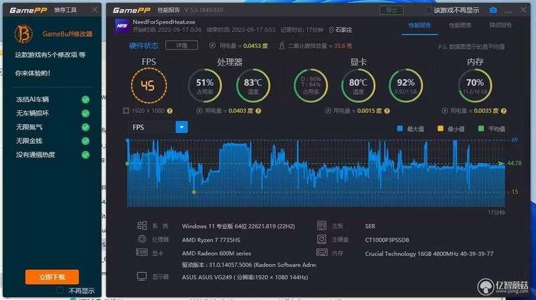Check the 该游戏不再显示 checkbox
536x300 pixels.
tap(428, 10)
